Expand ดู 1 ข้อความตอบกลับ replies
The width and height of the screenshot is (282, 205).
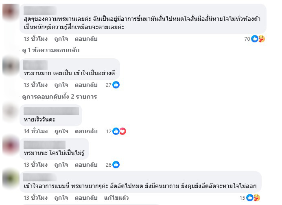[51, 50]
